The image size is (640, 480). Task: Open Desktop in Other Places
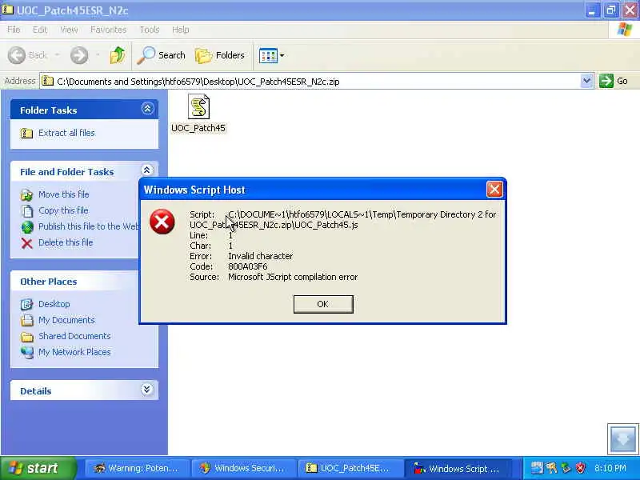[x=54, y=304]
